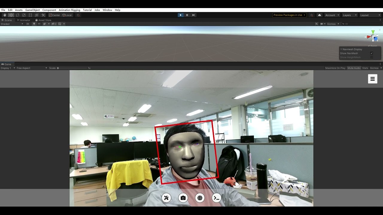Toggle scene lighting bulb
Screen dimensions: 383x215
(34, 24)
